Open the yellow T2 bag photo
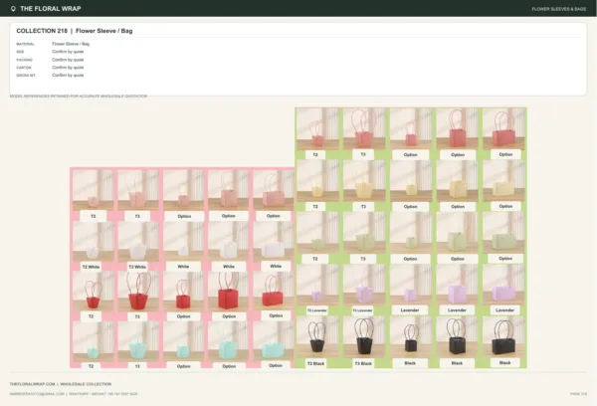This screenshot has width=597, height=406. [317, 181]
